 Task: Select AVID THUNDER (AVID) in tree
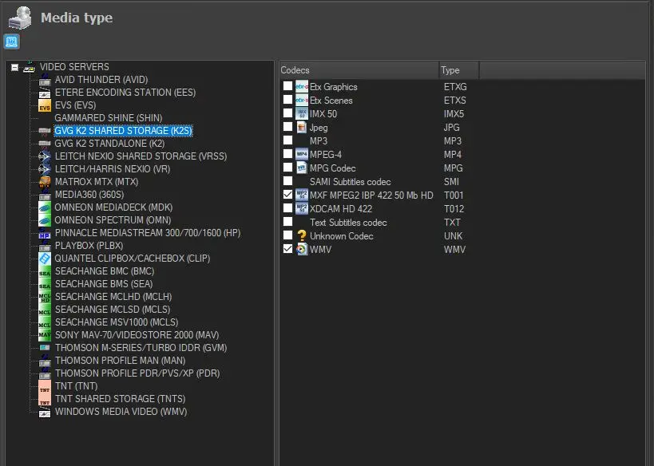point(101,80)
